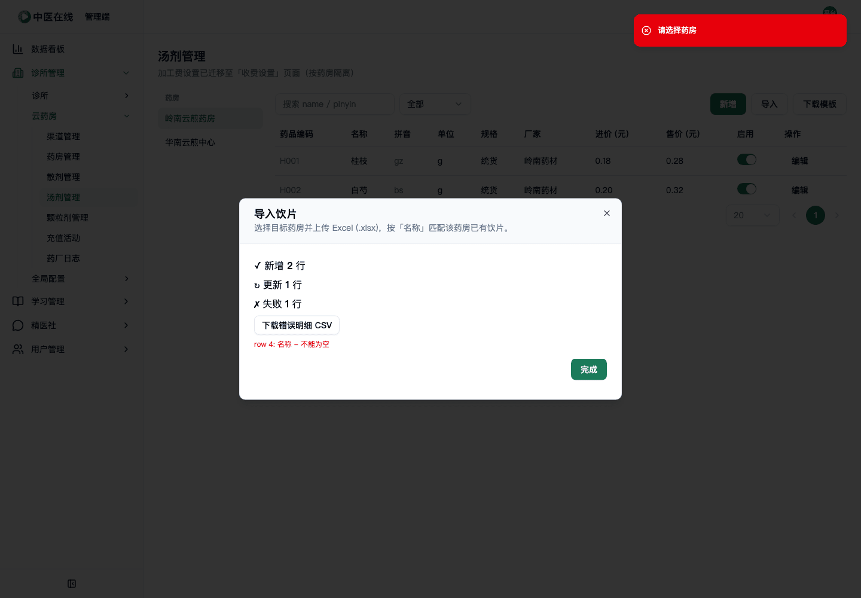Focus the 搜索 name / pinyin field
This screenshot has width=861, height=598.
335,104
